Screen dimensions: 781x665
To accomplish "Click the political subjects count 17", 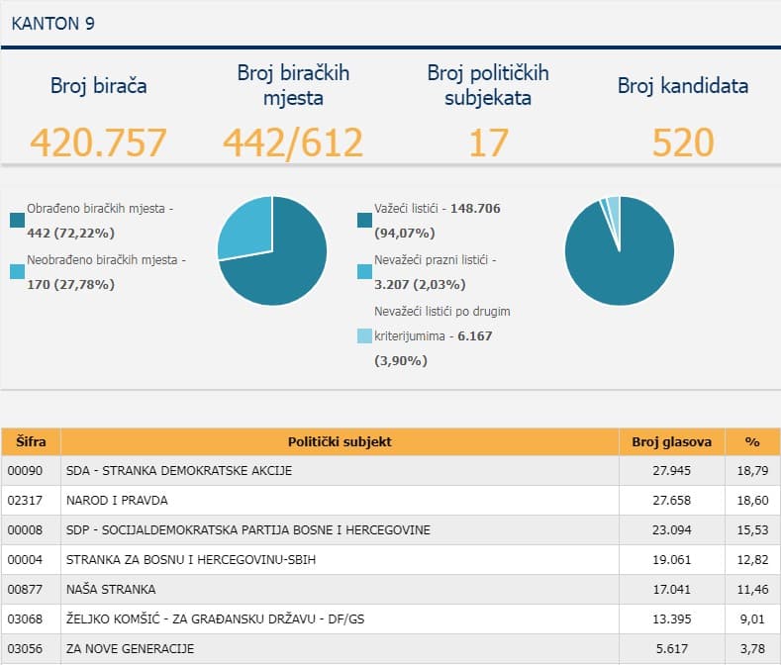I will pos(488,142).
